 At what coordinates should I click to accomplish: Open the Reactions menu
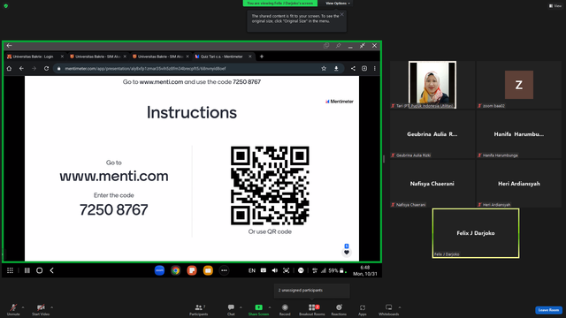tap(339, 309)
